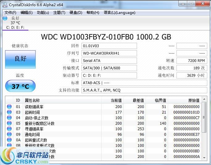Click the 最差值 column header
Image resolution: width=211 pixels, height=165 pixels.
135,100
